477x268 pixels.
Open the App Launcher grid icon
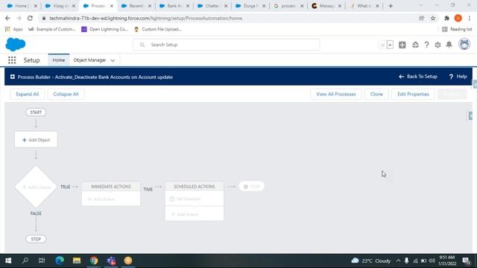click(12, 60)
